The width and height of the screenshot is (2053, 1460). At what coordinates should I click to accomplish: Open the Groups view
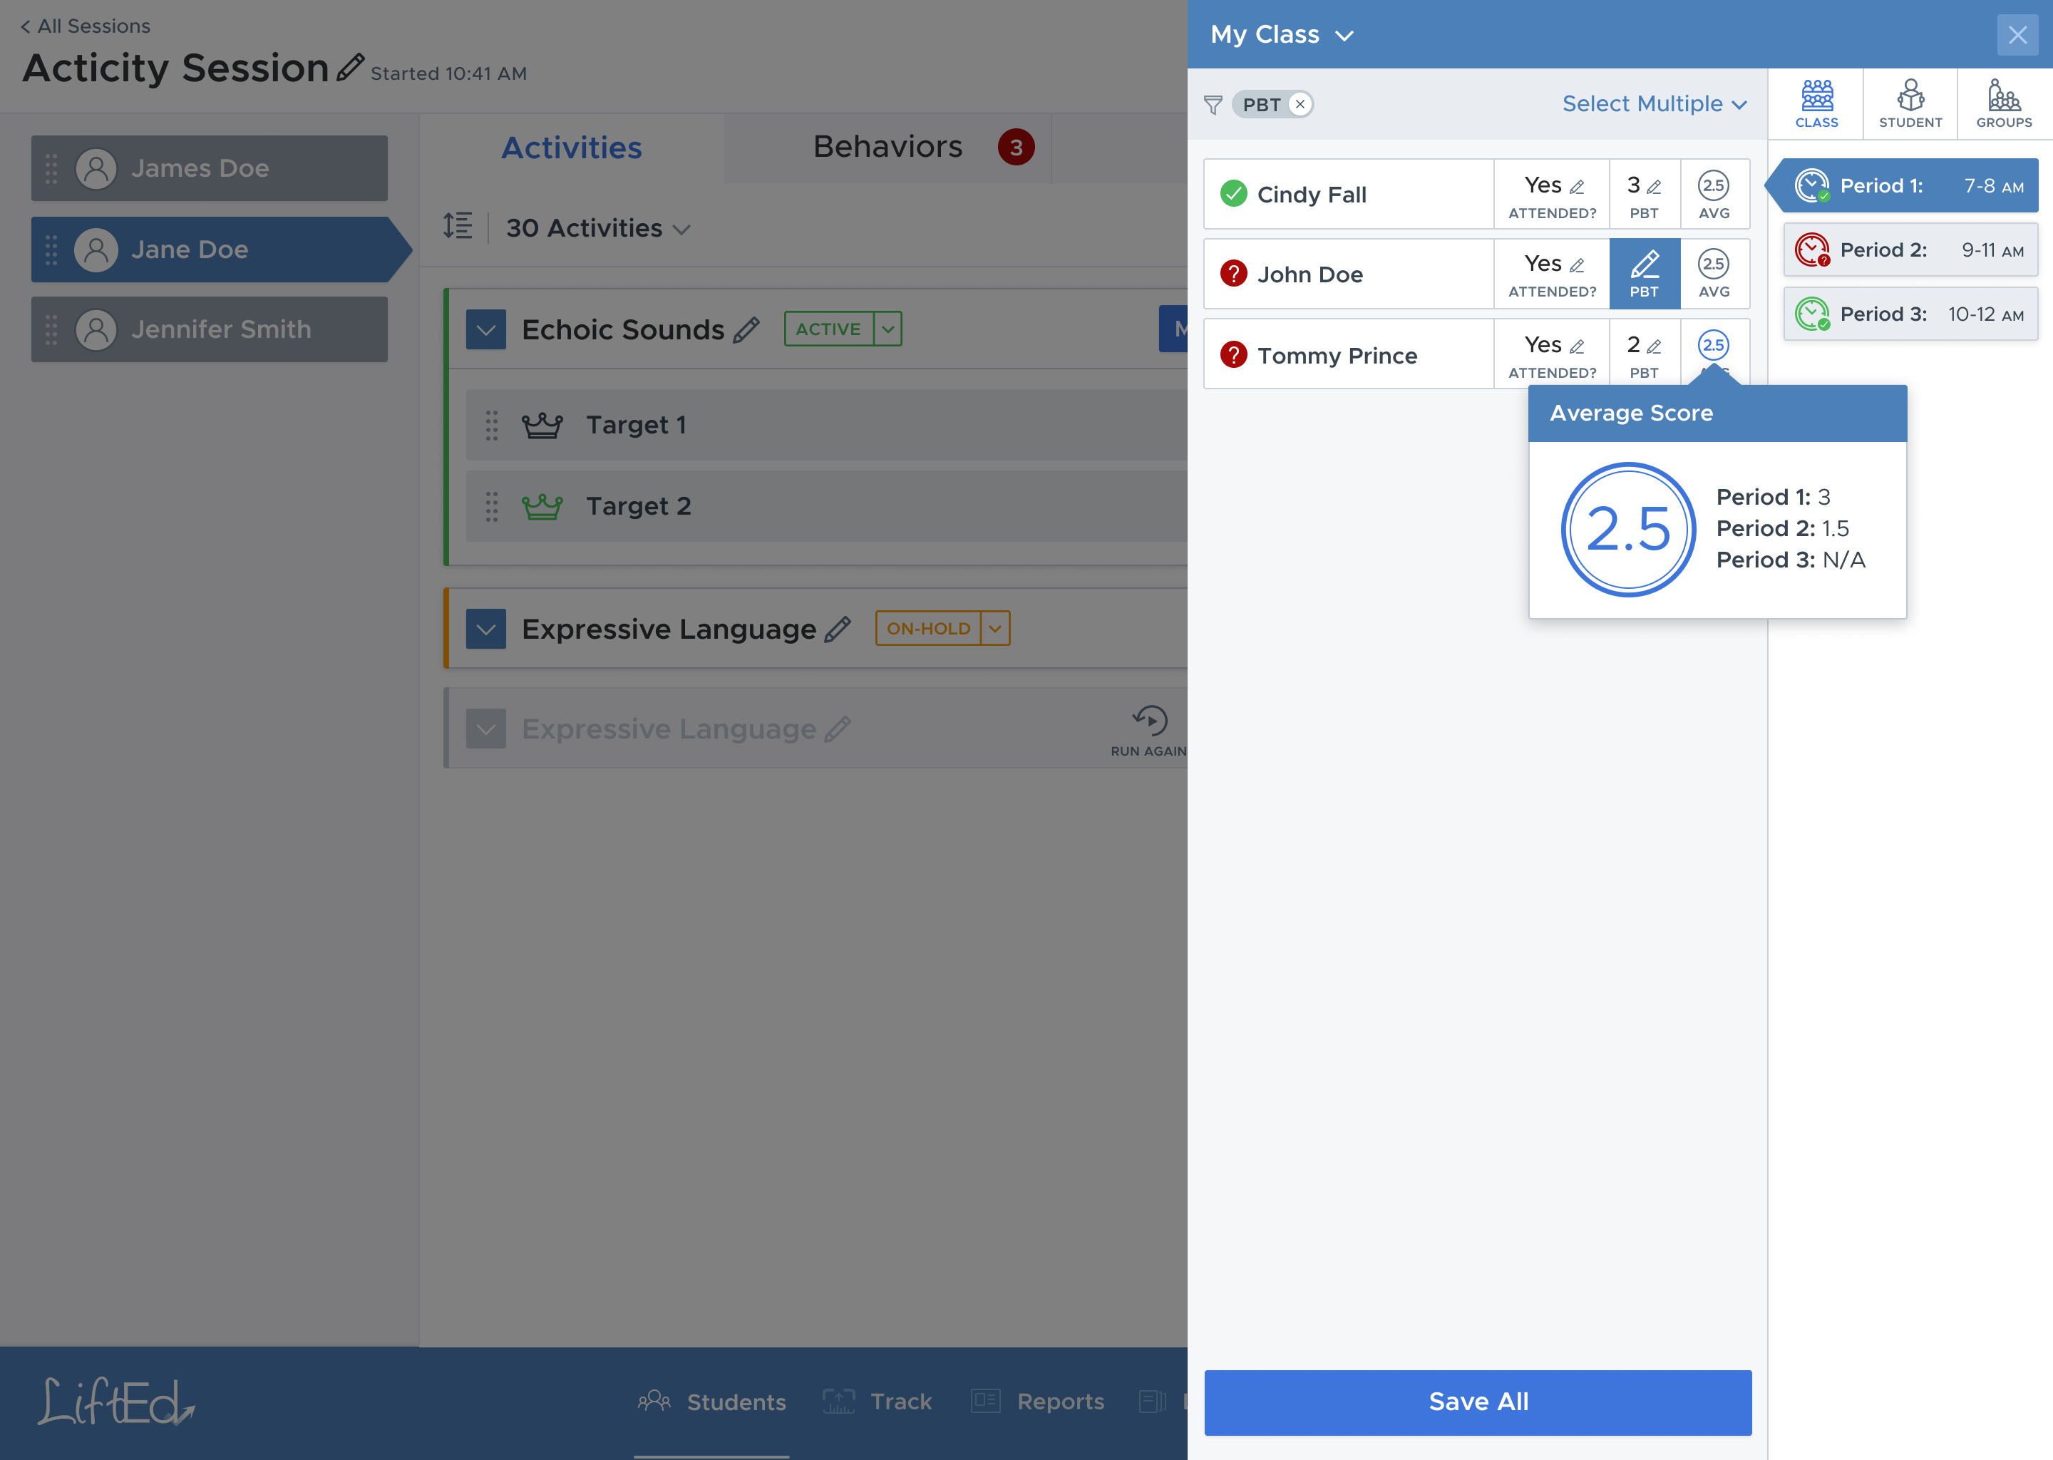tap(2002, 103)
